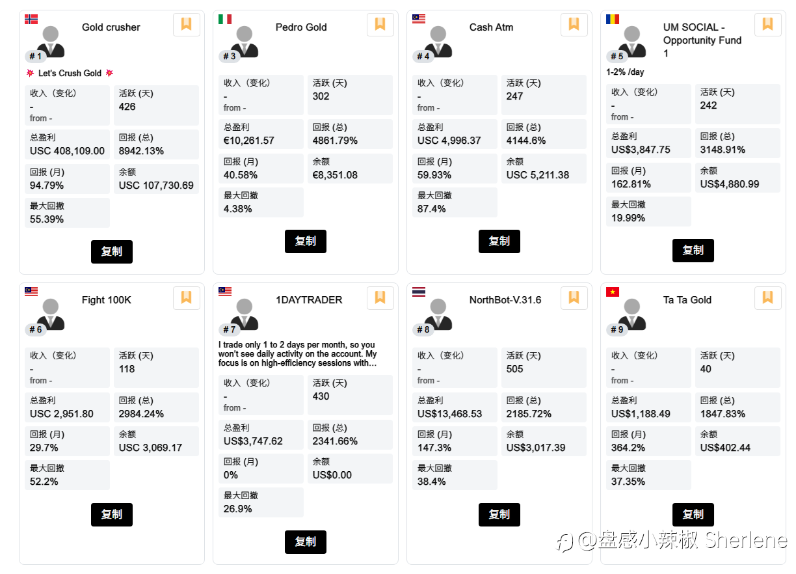Click bookmark icon on Fight 100K card

pos(186,297)
